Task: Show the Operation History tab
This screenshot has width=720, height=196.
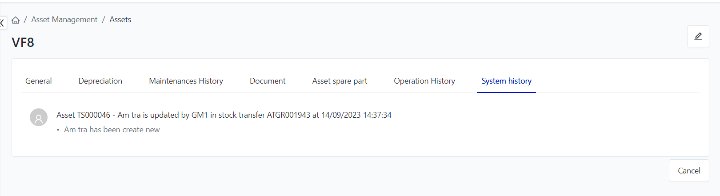Action: (424, 81)
